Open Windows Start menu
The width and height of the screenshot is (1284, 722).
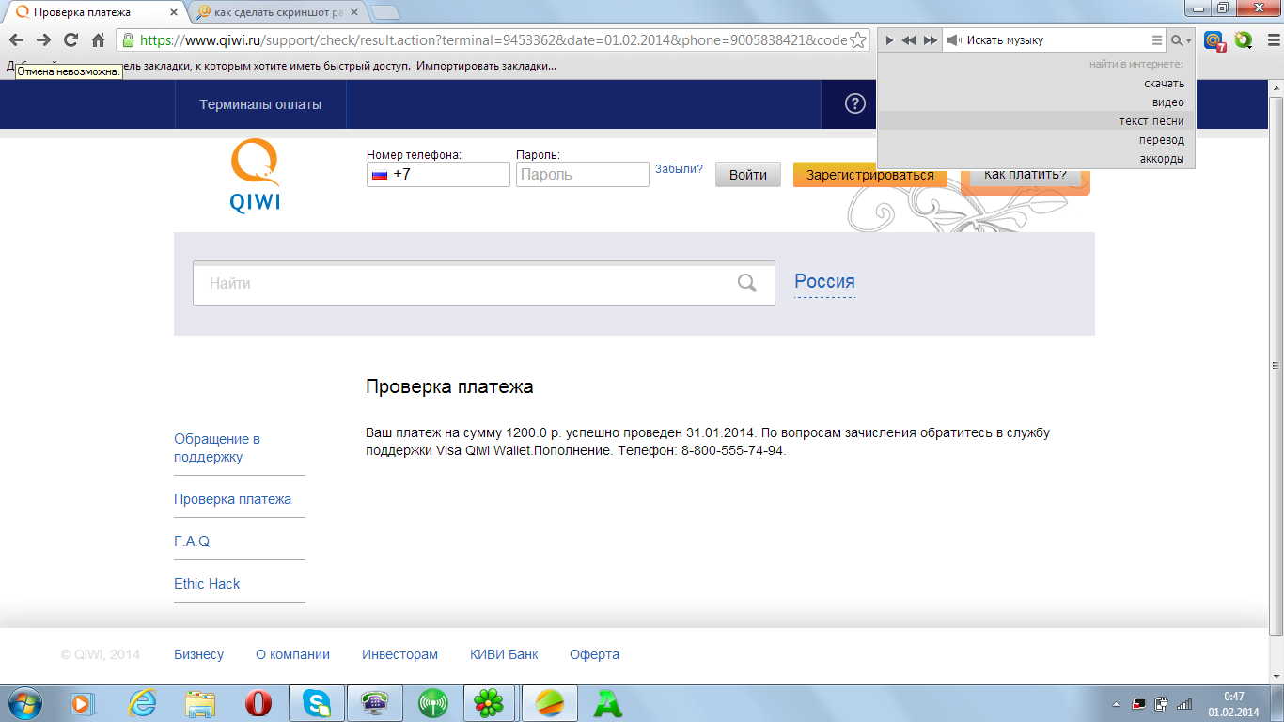(25, 702)
